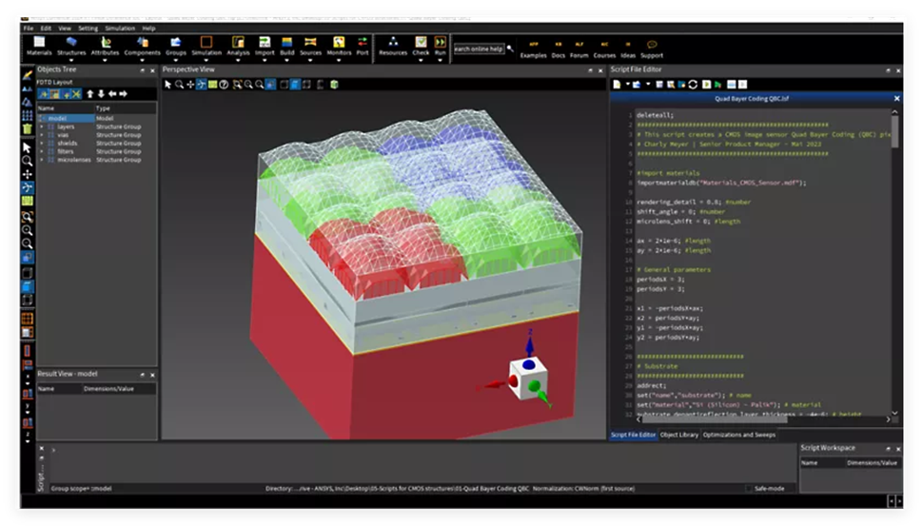Click the right arrow in Objects Tree toolbar
Viewport: 922px width, 526px height.
pos(123,94)
